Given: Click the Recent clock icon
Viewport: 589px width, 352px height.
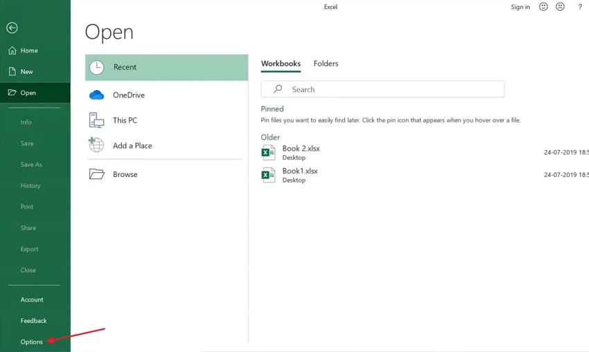Looking at the screenshot, I should pyautogui.click(x=97, y=68).
